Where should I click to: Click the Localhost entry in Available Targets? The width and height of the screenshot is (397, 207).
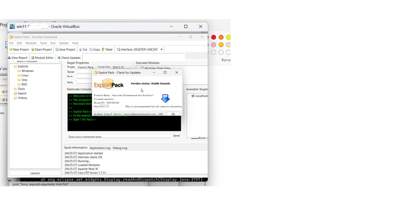click(201, 96)
